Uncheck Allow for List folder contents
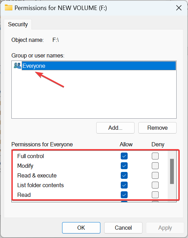This screenshot has height=238, width=188. pos(124,185)
